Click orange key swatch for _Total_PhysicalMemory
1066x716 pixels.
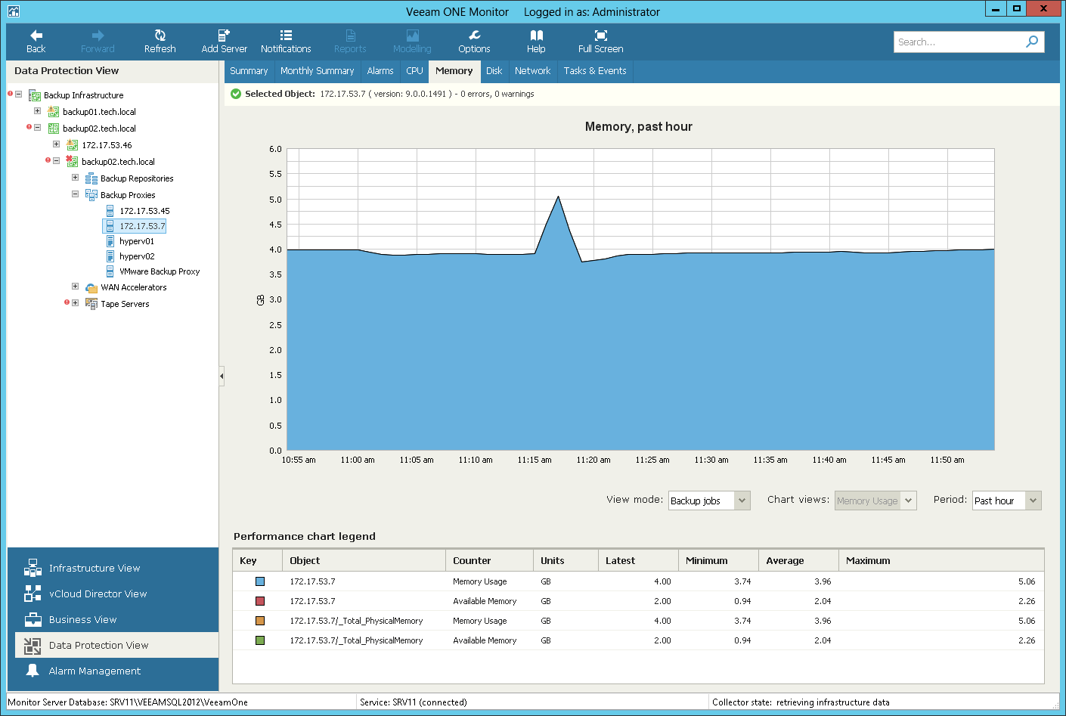pyautogui.click(x=260, y=621)
